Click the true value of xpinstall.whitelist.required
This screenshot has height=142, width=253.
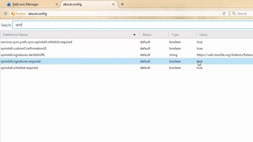tap(199, 68)
